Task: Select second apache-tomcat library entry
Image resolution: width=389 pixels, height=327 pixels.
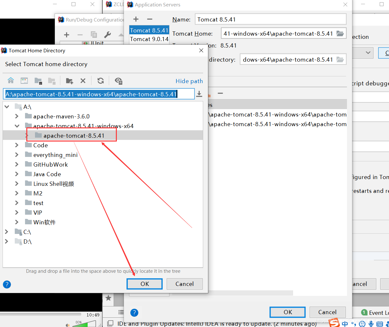Action: (x=278, y=124)
